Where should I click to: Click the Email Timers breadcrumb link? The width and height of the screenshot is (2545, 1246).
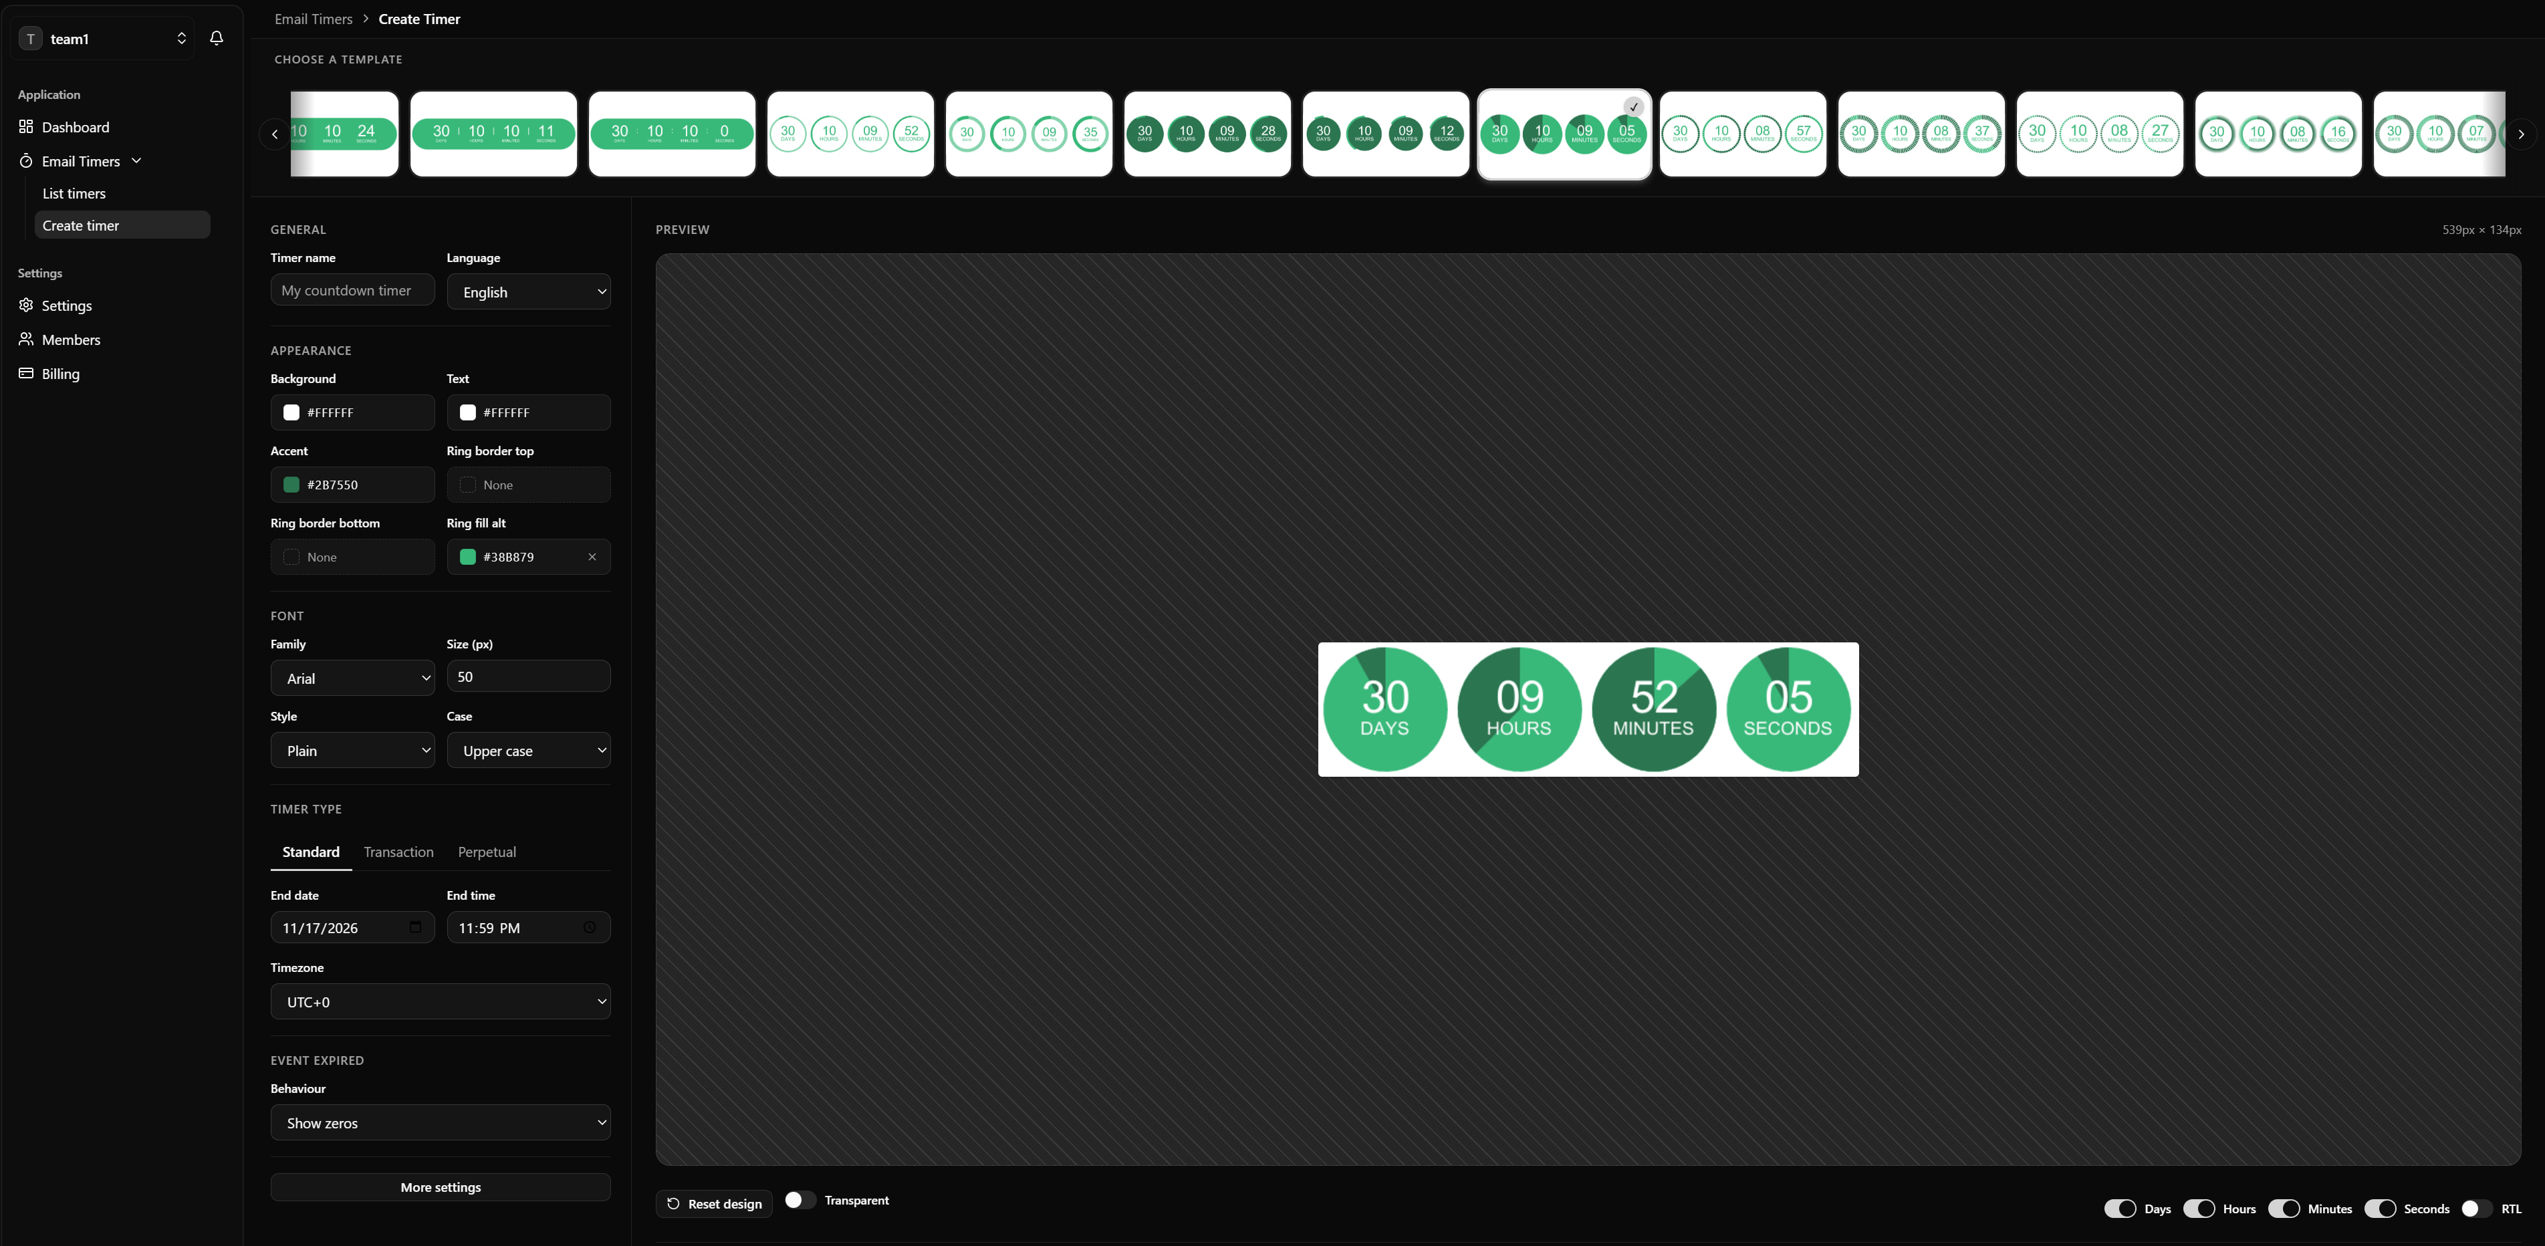tap(313, 19)
